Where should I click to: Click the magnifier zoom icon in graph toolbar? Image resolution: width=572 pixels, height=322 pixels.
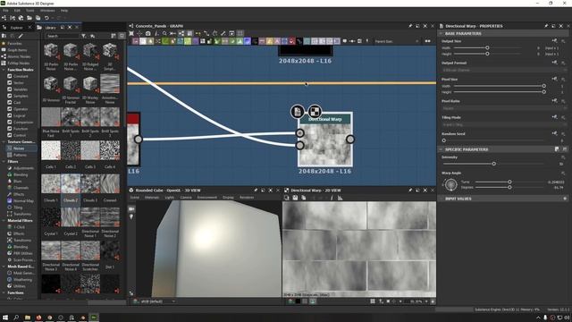164,33
